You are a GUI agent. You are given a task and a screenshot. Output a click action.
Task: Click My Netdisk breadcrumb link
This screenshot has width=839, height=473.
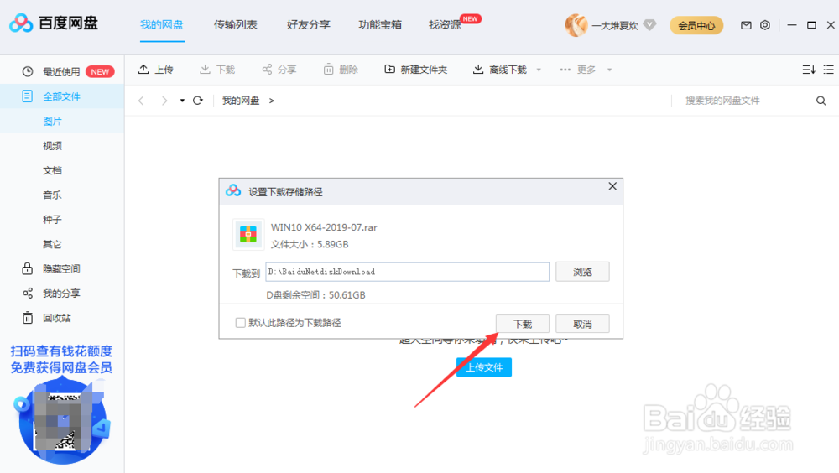pos(241,101)
